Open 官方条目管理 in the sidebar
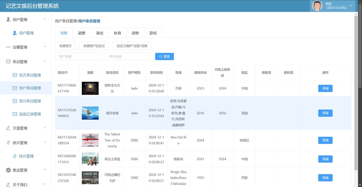362x187 pixels. pos(30,75)
